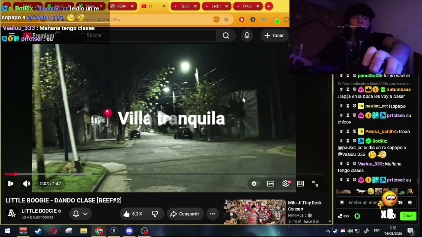Turn on video subtitles
The height and width of the screenshot is (237, 422).
[x=271, y=184]
